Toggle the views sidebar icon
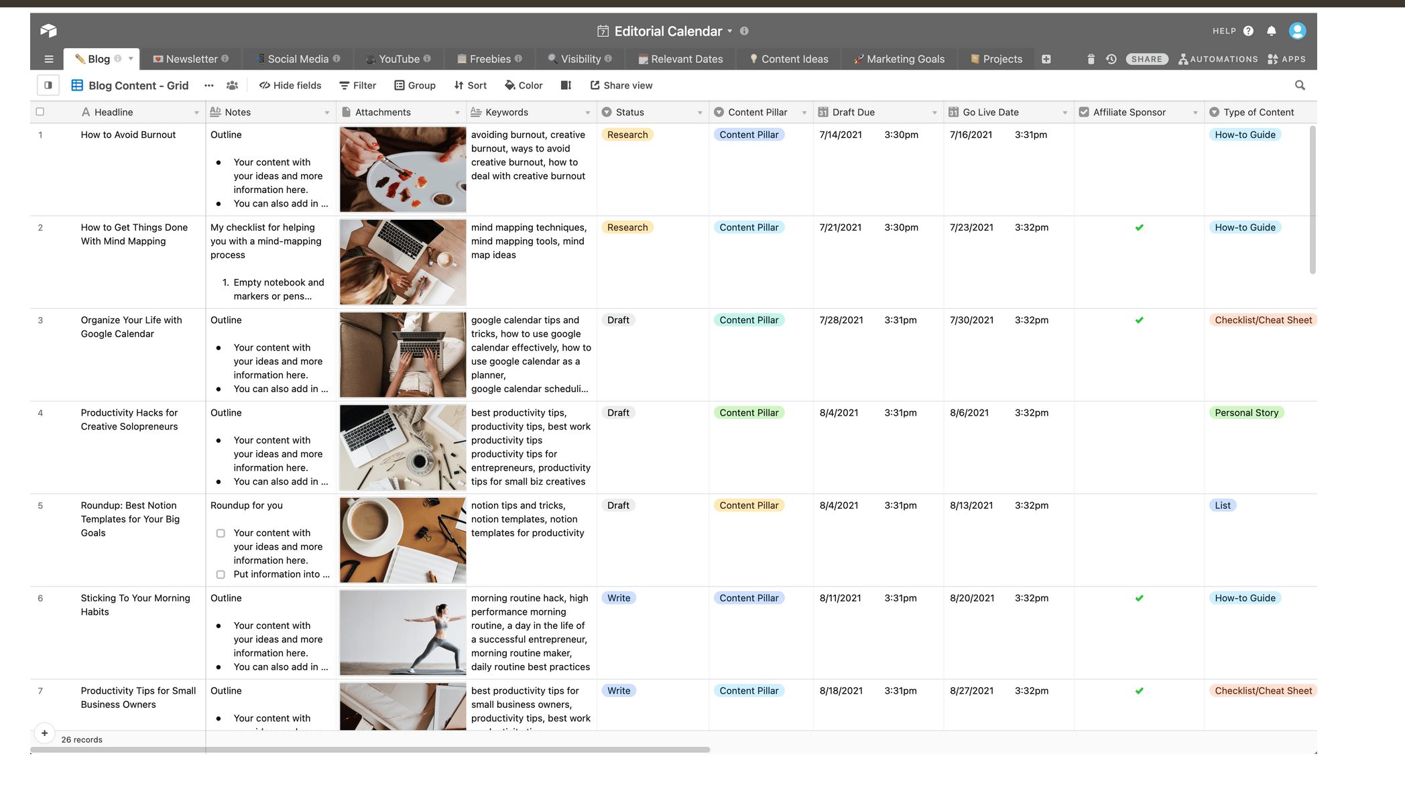Screen dimensions: 1405x799 [48, 85]
